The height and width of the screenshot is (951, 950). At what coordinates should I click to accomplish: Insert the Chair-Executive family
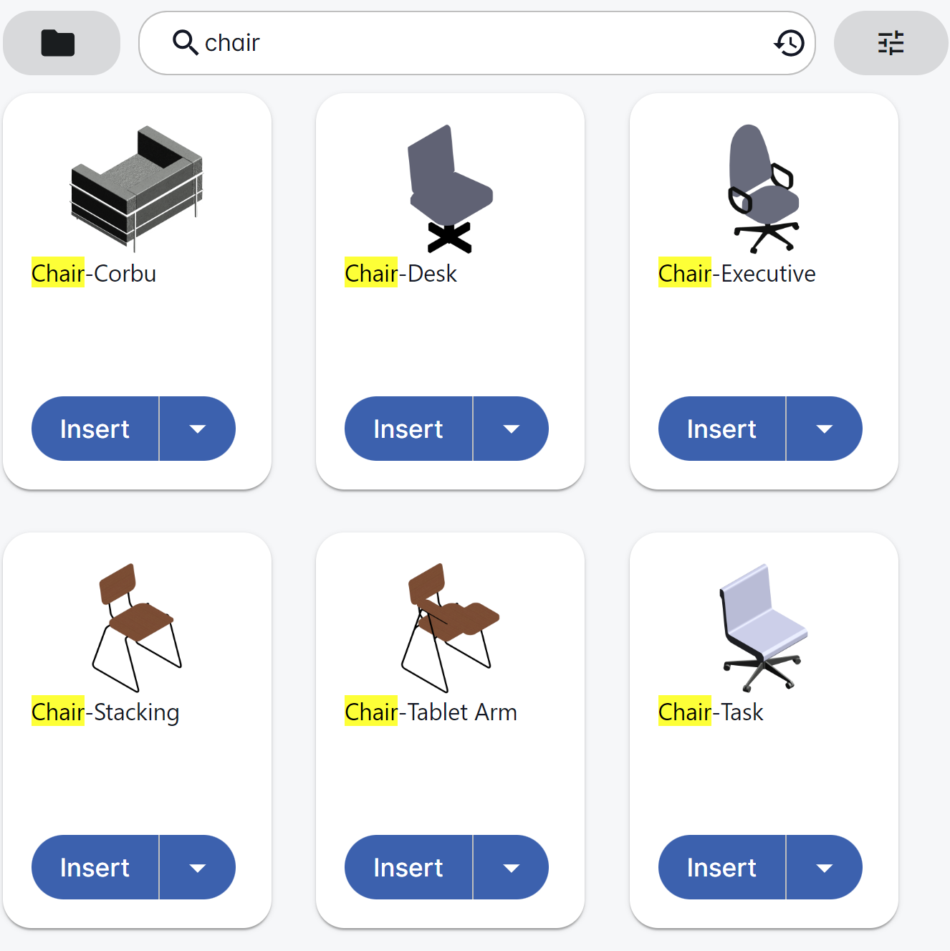[721, 429]
